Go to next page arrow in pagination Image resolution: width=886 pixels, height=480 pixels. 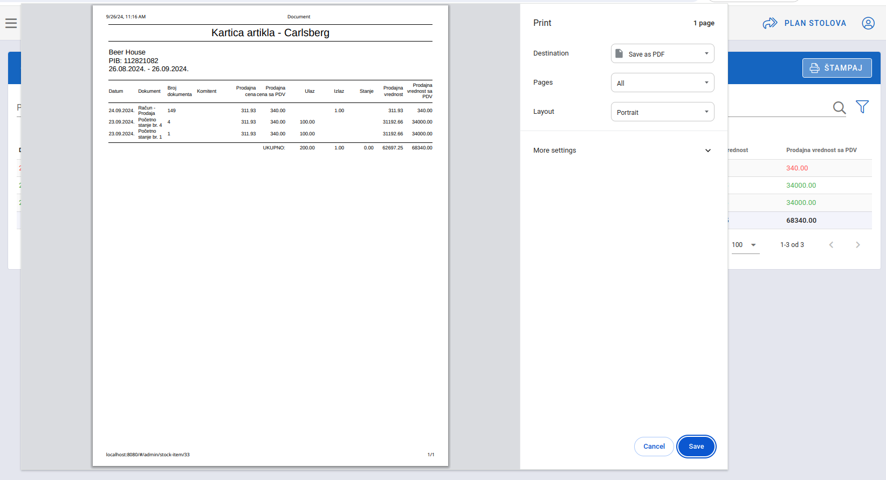[858, 245]
